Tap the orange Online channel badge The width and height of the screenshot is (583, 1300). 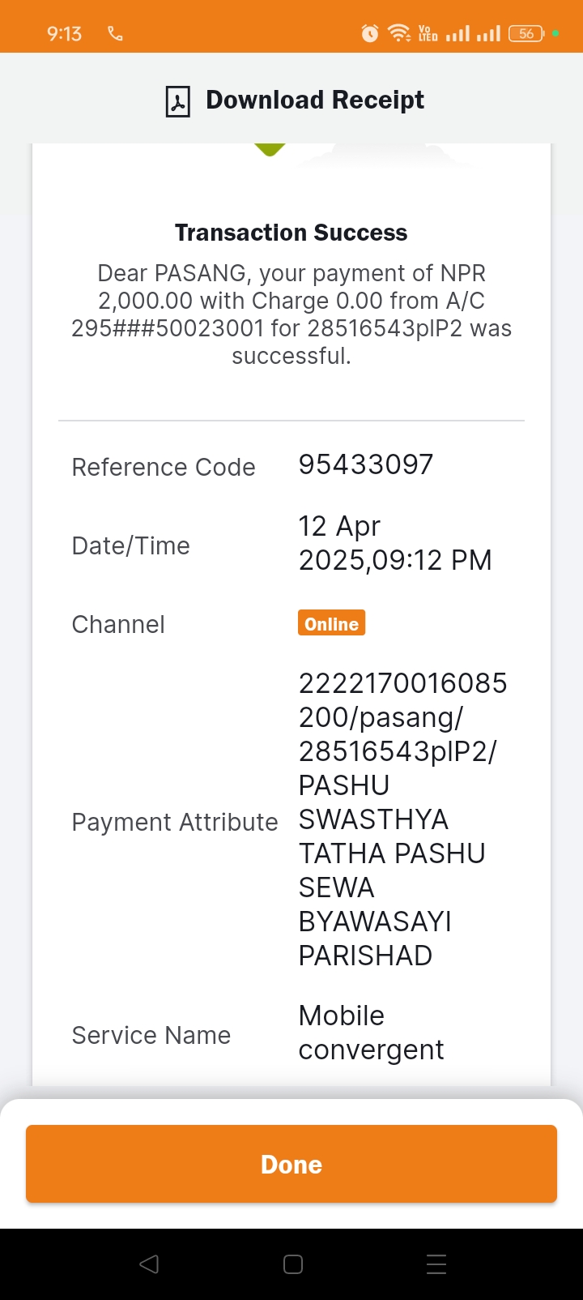(x=331, y=623)
